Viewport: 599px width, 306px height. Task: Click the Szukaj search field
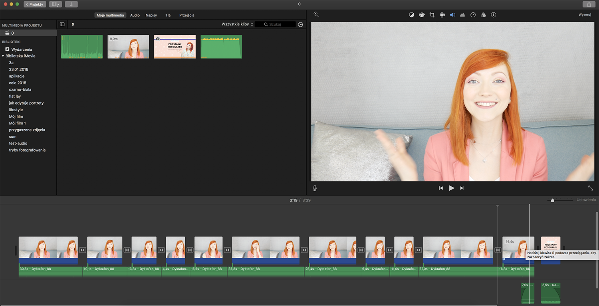275,24
